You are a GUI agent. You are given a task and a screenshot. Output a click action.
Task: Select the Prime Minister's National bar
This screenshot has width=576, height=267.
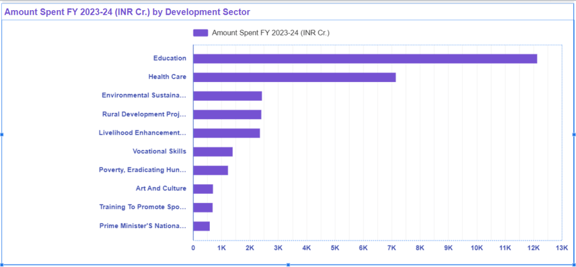(201, 226)
